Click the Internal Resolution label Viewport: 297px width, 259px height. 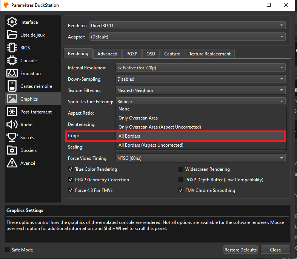87,68
